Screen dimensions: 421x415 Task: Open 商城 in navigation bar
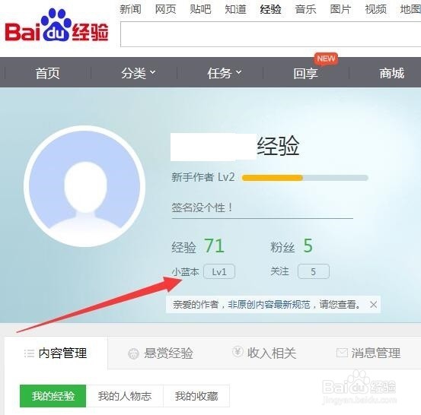(x=391, y=73)
